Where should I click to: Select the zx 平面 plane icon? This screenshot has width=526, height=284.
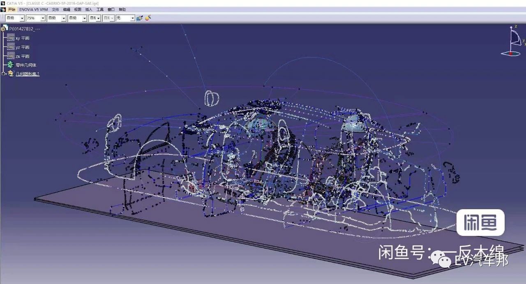[x=11, y=56]
